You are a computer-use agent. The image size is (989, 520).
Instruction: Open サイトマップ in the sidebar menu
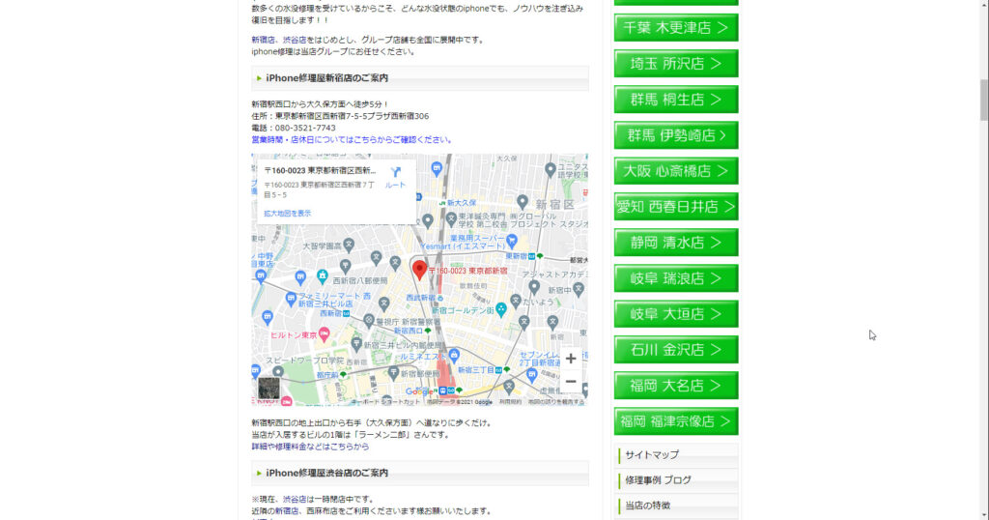click(676, 455)
